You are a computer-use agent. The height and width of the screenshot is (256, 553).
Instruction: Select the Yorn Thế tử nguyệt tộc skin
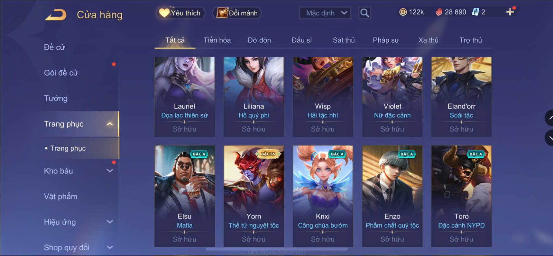click(254, 196)
